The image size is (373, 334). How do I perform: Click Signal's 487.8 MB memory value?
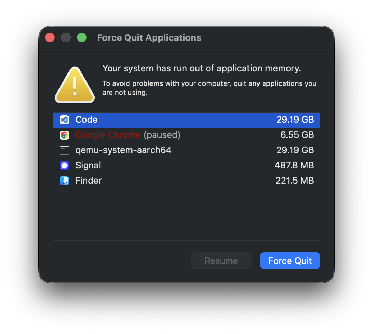[x=294, y=166]
